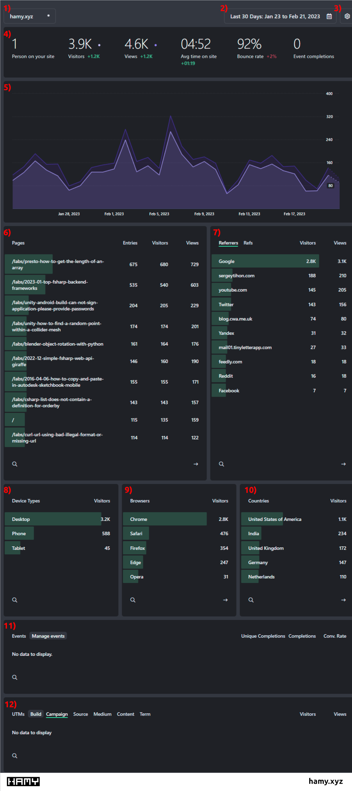Click the Event completions metric

(313, 48)
